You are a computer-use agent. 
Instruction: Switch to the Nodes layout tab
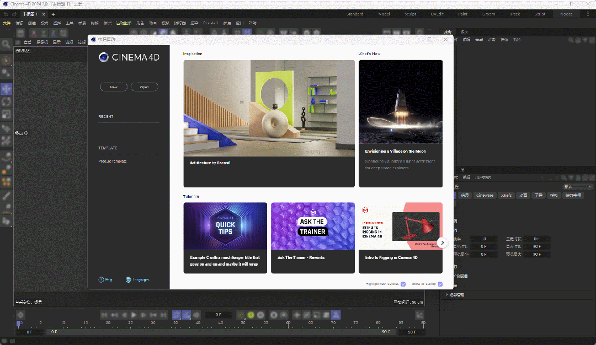[566, 14]
